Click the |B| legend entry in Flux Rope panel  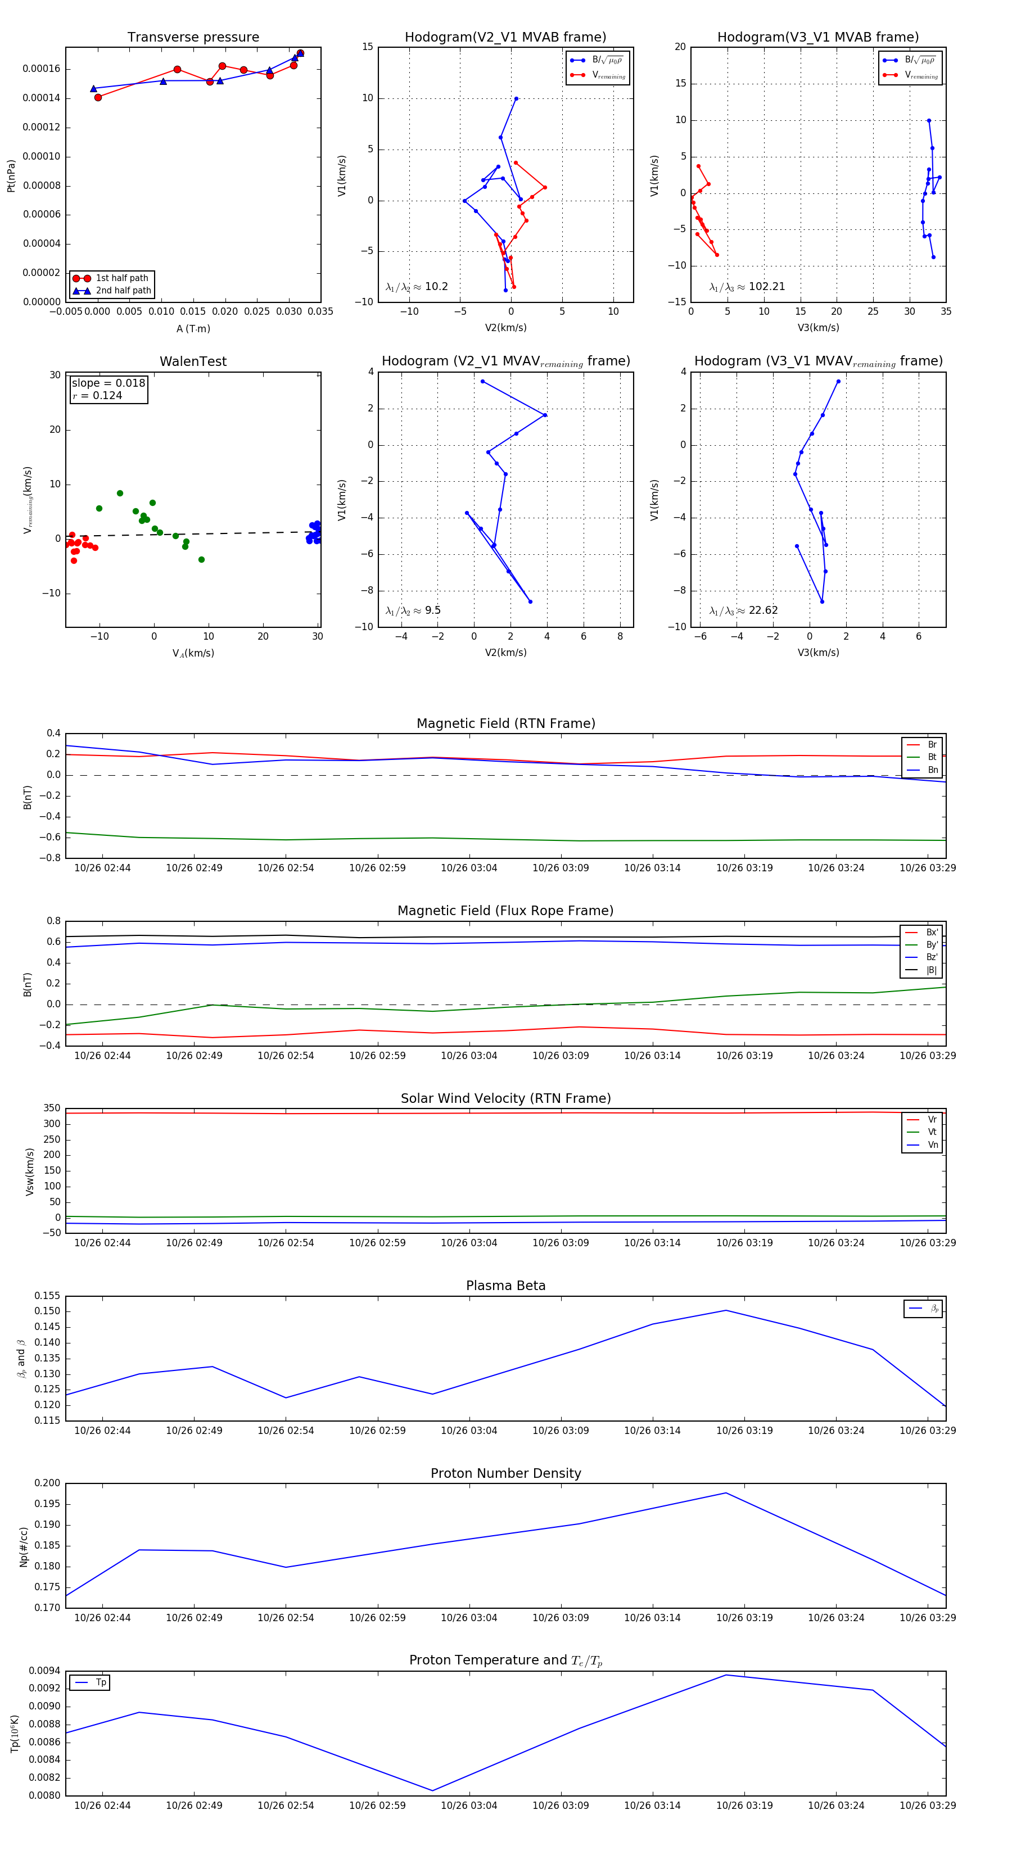(x=921, y=970)
